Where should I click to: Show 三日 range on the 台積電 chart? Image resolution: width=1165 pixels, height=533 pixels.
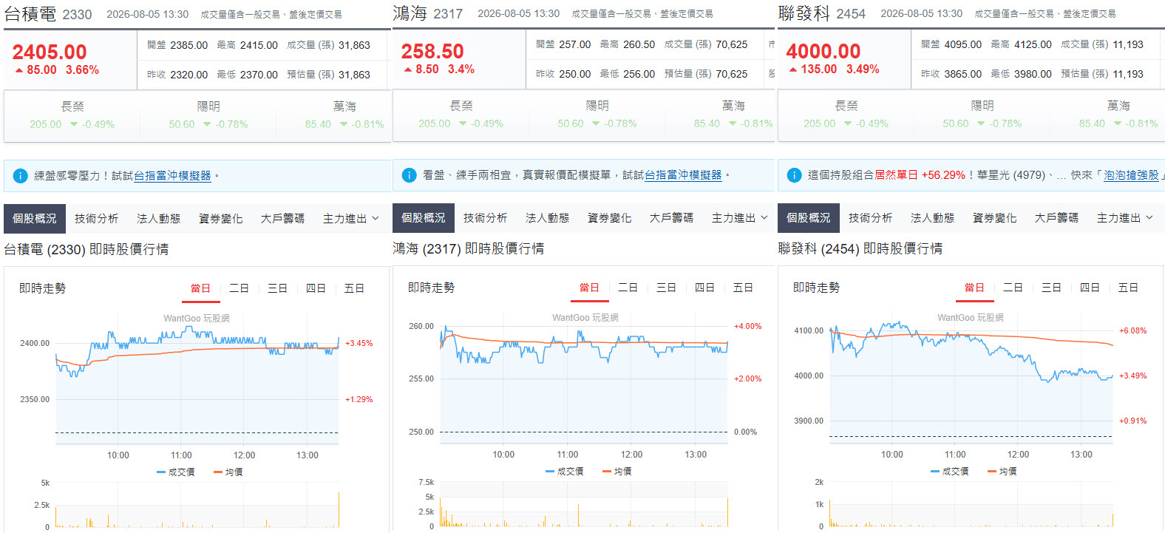(x=278, y=288)
